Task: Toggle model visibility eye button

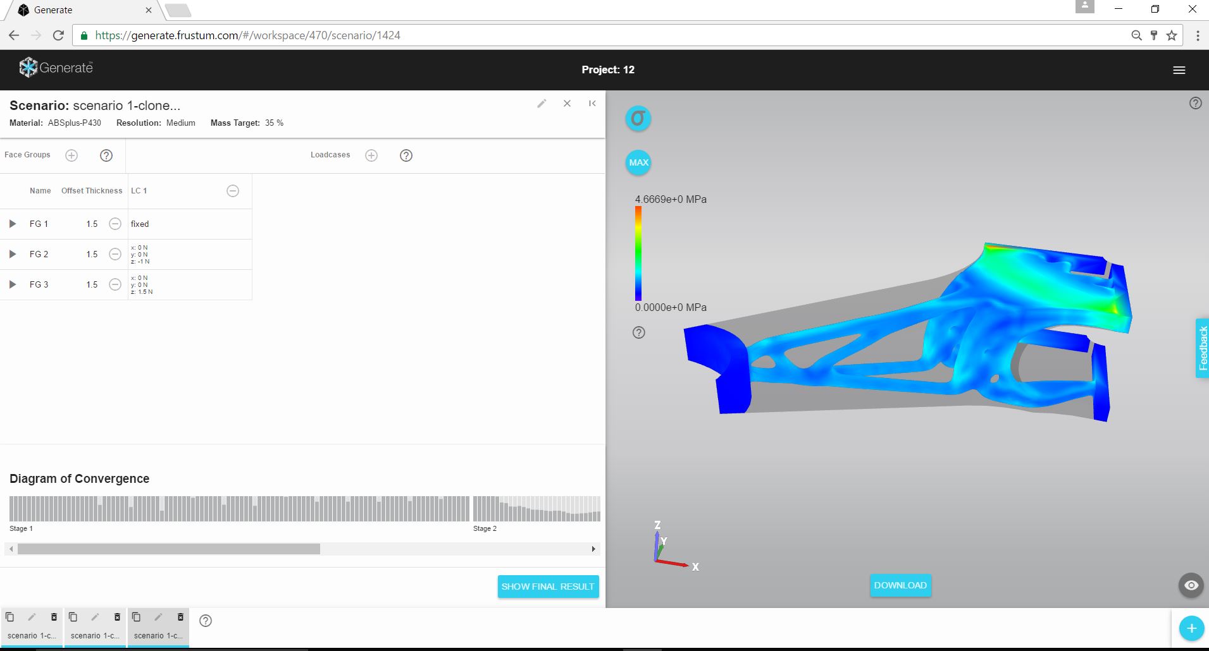Action: pyautogui.click(x=1191, y=585)
